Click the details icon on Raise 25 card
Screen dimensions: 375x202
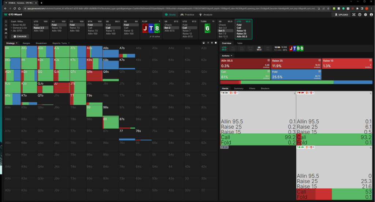coord(319,60)
